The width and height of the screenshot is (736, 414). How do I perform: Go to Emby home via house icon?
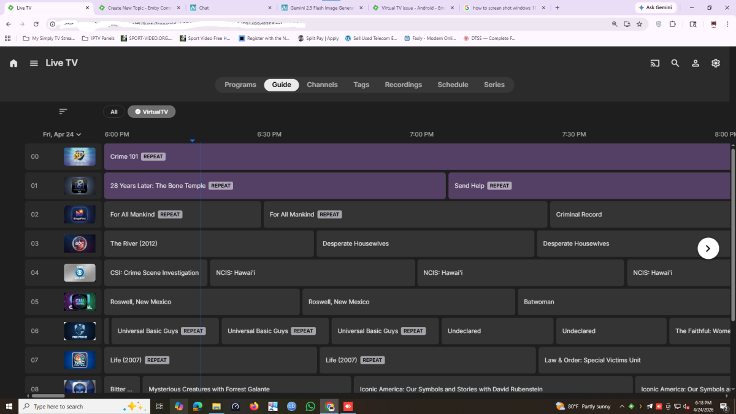click(13, 63)
